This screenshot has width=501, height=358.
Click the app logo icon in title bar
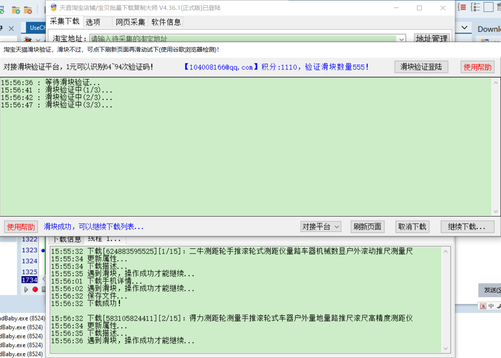[x=53, y=8]
